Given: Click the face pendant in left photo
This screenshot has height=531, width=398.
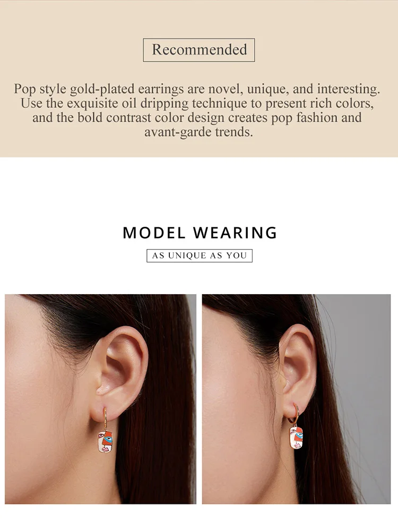Looking at the screenshot, I should coord(106,442).
